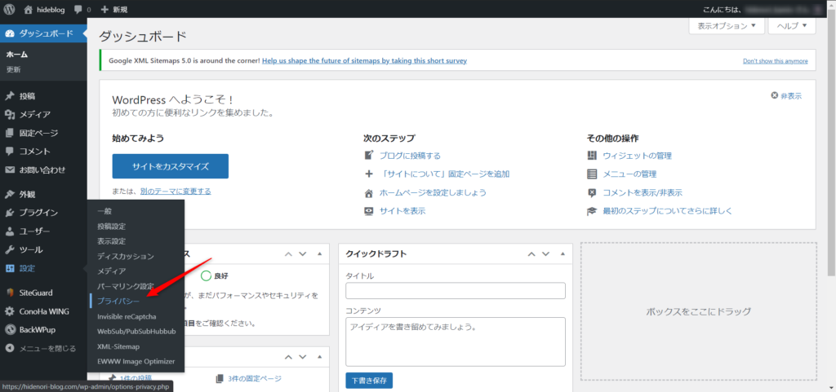Dismiss welcome panel with 非表示
The image size is (836, 392).
786,95
